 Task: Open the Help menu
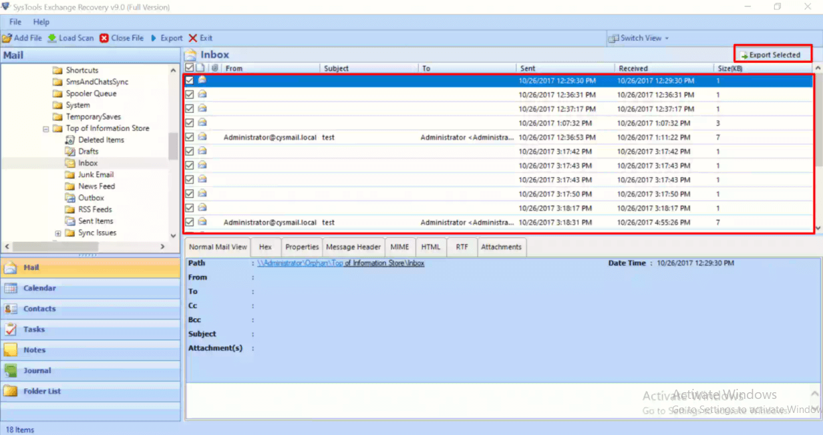[x=41, y=22]
